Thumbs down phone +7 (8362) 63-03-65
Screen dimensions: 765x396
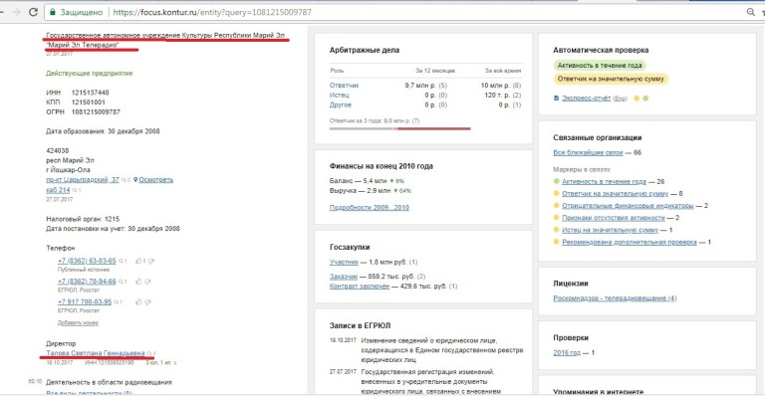coord(151,261)
